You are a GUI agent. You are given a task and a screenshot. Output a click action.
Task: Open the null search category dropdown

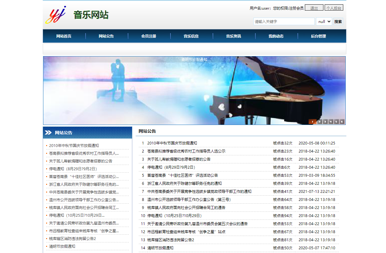tap(324, 21)
